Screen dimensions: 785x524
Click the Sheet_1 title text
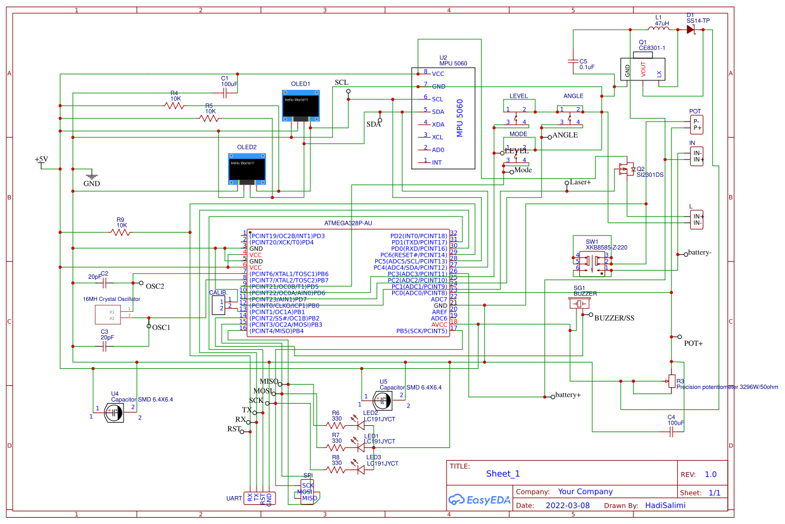[x=501, y=473]
